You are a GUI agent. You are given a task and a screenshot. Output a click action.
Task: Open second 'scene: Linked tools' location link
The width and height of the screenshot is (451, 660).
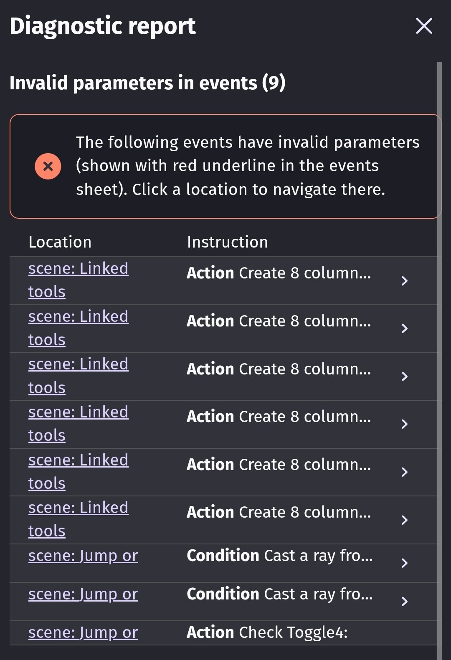pos(78,328)
